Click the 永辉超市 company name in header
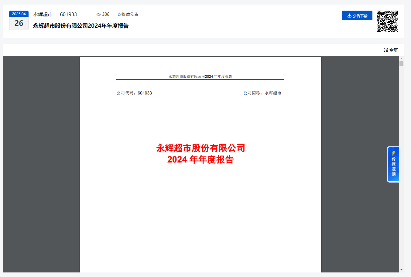Image resolution: width=411 pixels, height=277 pixels. pos(43,14)
